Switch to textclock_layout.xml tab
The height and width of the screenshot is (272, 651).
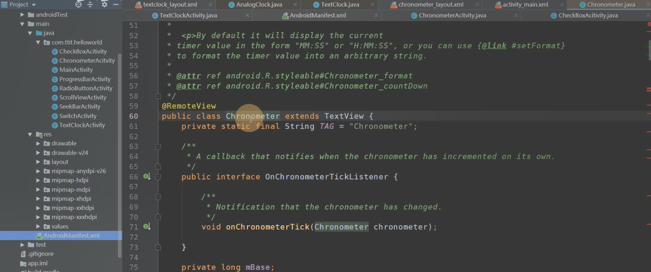click(x=170, y=5)
